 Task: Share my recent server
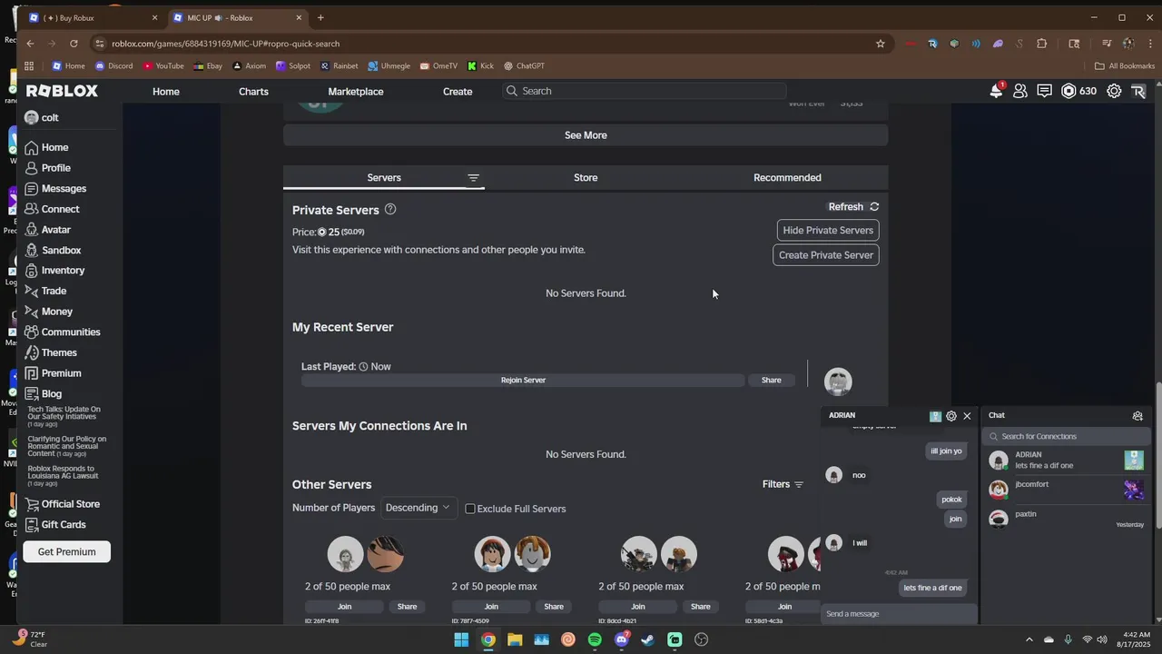click(x=771, y=381)
